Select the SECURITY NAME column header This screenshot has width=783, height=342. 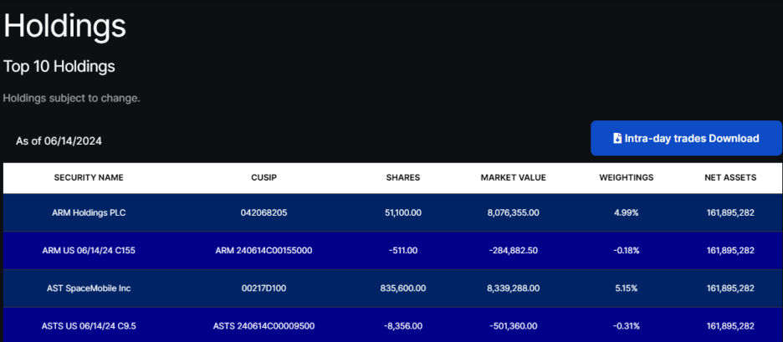(89, 177)
